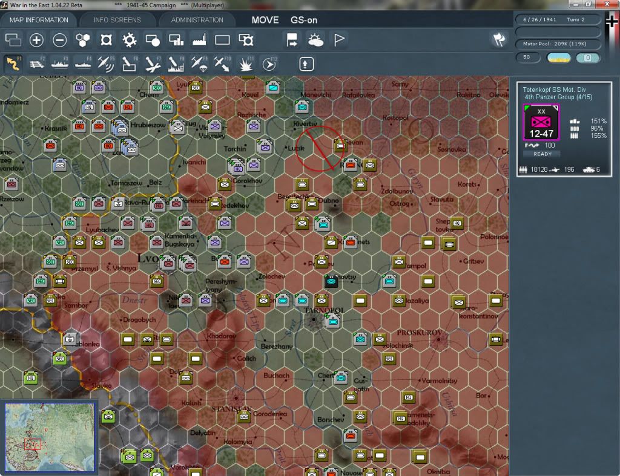Viewport: 620px width, 476px height.
Task: Toggle the factory display icon
Action: 199,40
